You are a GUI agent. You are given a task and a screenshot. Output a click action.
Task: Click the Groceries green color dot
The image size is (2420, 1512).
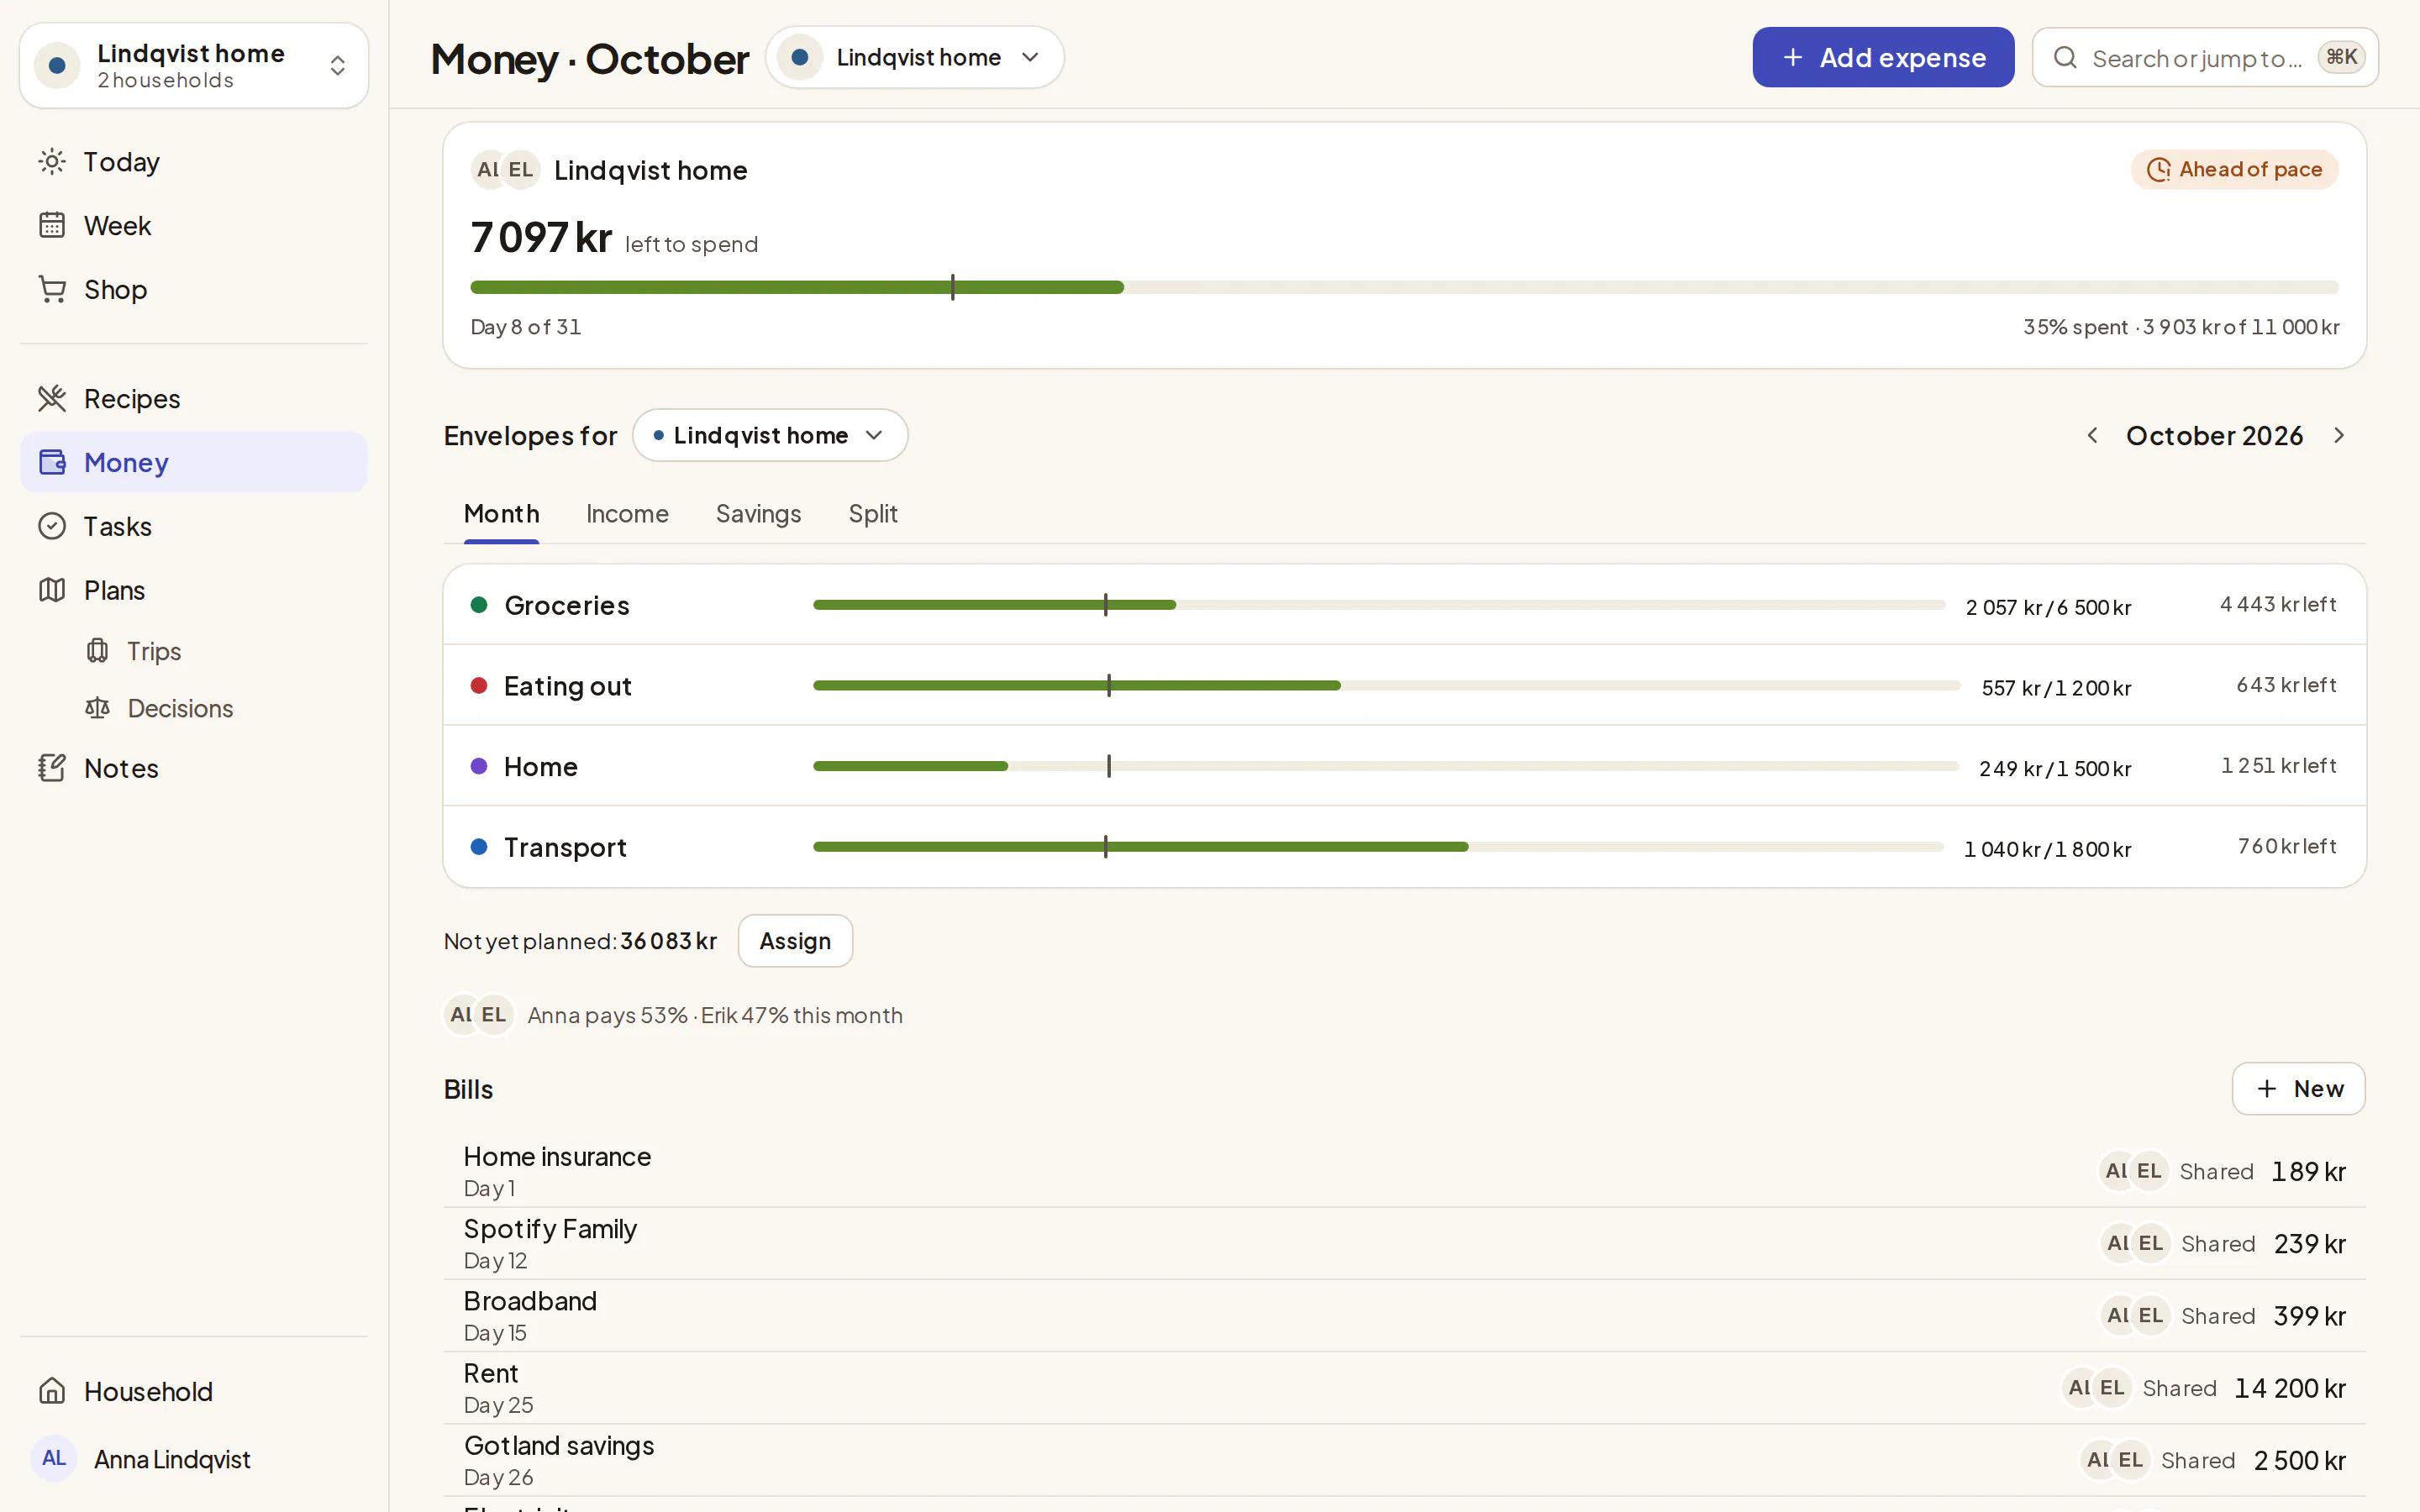coord(479,605)
